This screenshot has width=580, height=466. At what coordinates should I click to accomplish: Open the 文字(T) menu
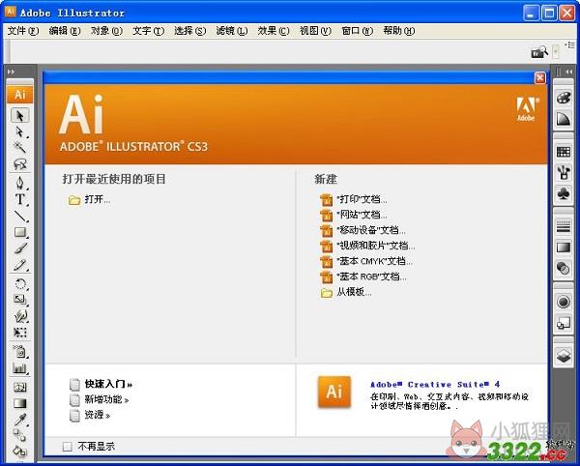148,31
